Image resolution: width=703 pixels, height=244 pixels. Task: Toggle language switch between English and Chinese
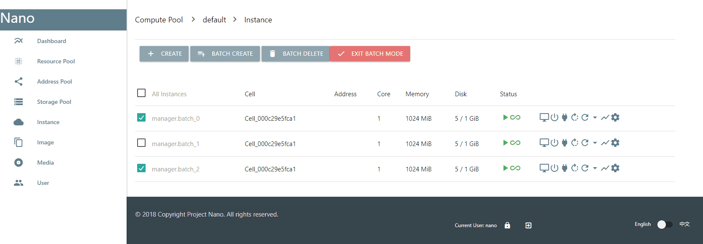(x=665, y=225)
